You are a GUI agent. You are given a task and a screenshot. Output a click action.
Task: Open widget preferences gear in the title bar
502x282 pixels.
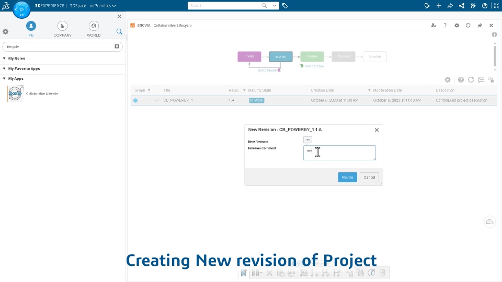457,25
